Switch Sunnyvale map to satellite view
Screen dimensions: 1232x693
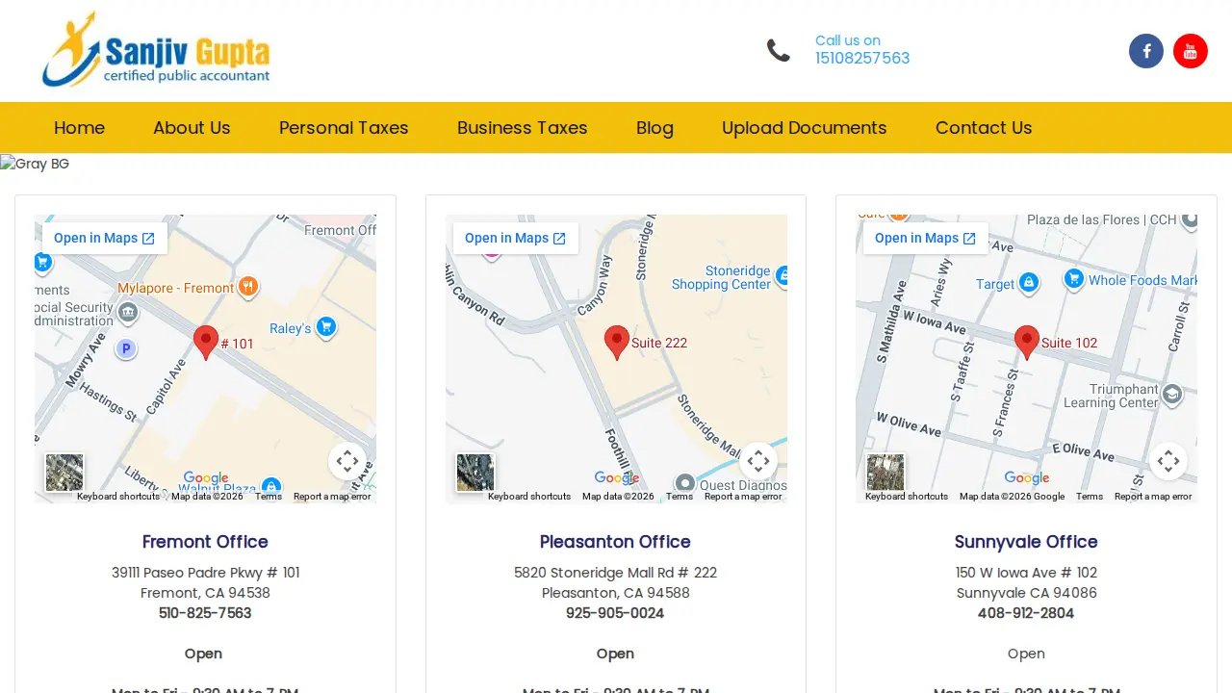coord(885,473)
